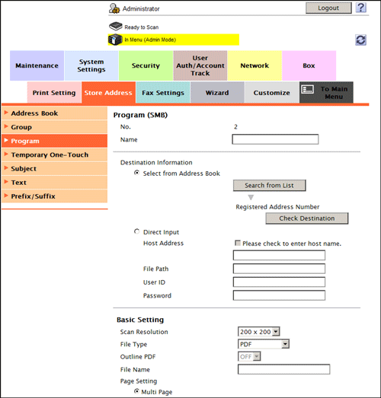Open Prefix/Suffix in the sidebar
Viewport: 381px width, 398px height.
[x=54, y=196]
